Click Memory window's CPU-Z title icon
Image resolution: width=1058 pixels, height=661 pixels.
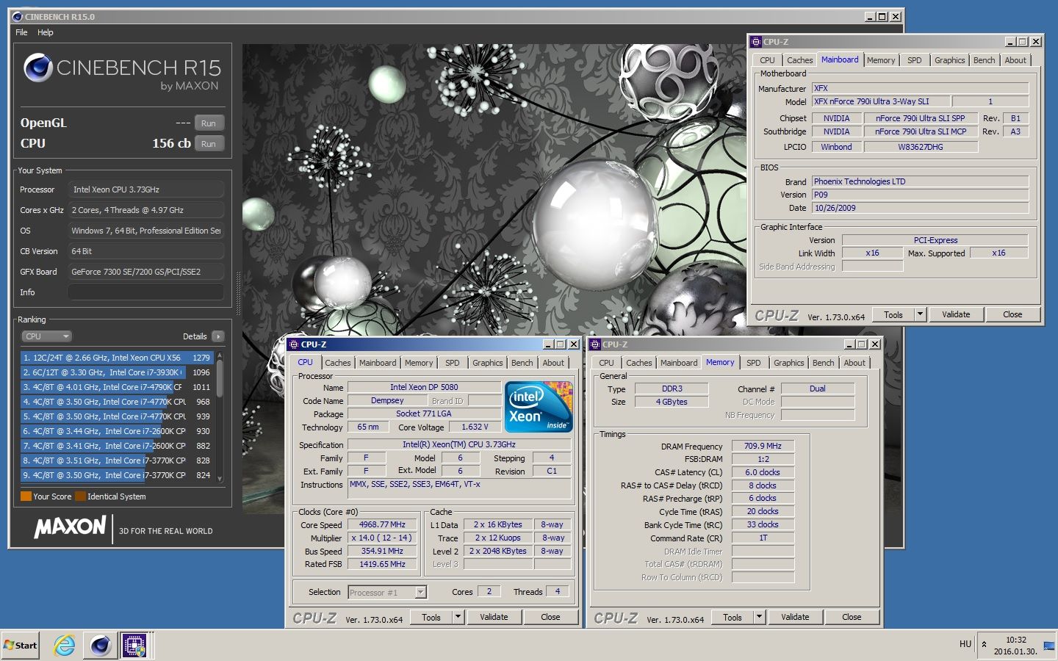click(595, 344)
